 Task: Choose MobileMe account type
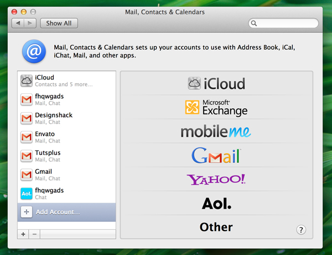pyautogui.click(x=216, y=131)
